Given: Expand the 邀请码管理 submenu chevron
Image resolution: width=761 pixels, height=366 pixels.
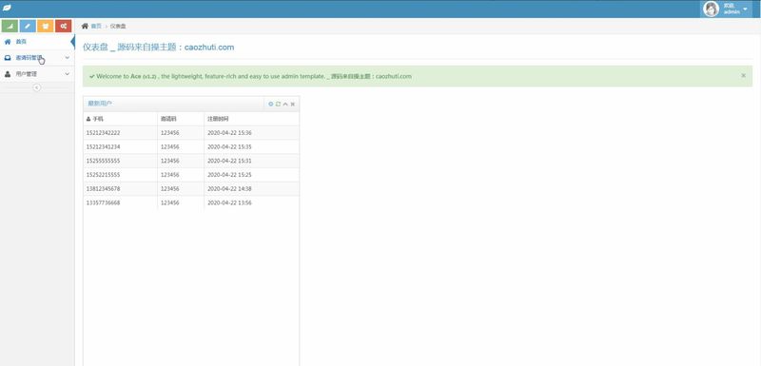Looking at the screenshot, I should coord(67,58).
